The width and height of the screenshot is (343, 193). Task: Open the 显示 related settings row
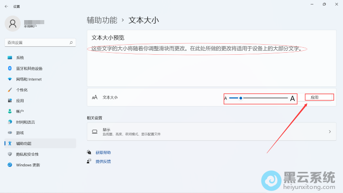click(x=212, y=132)
